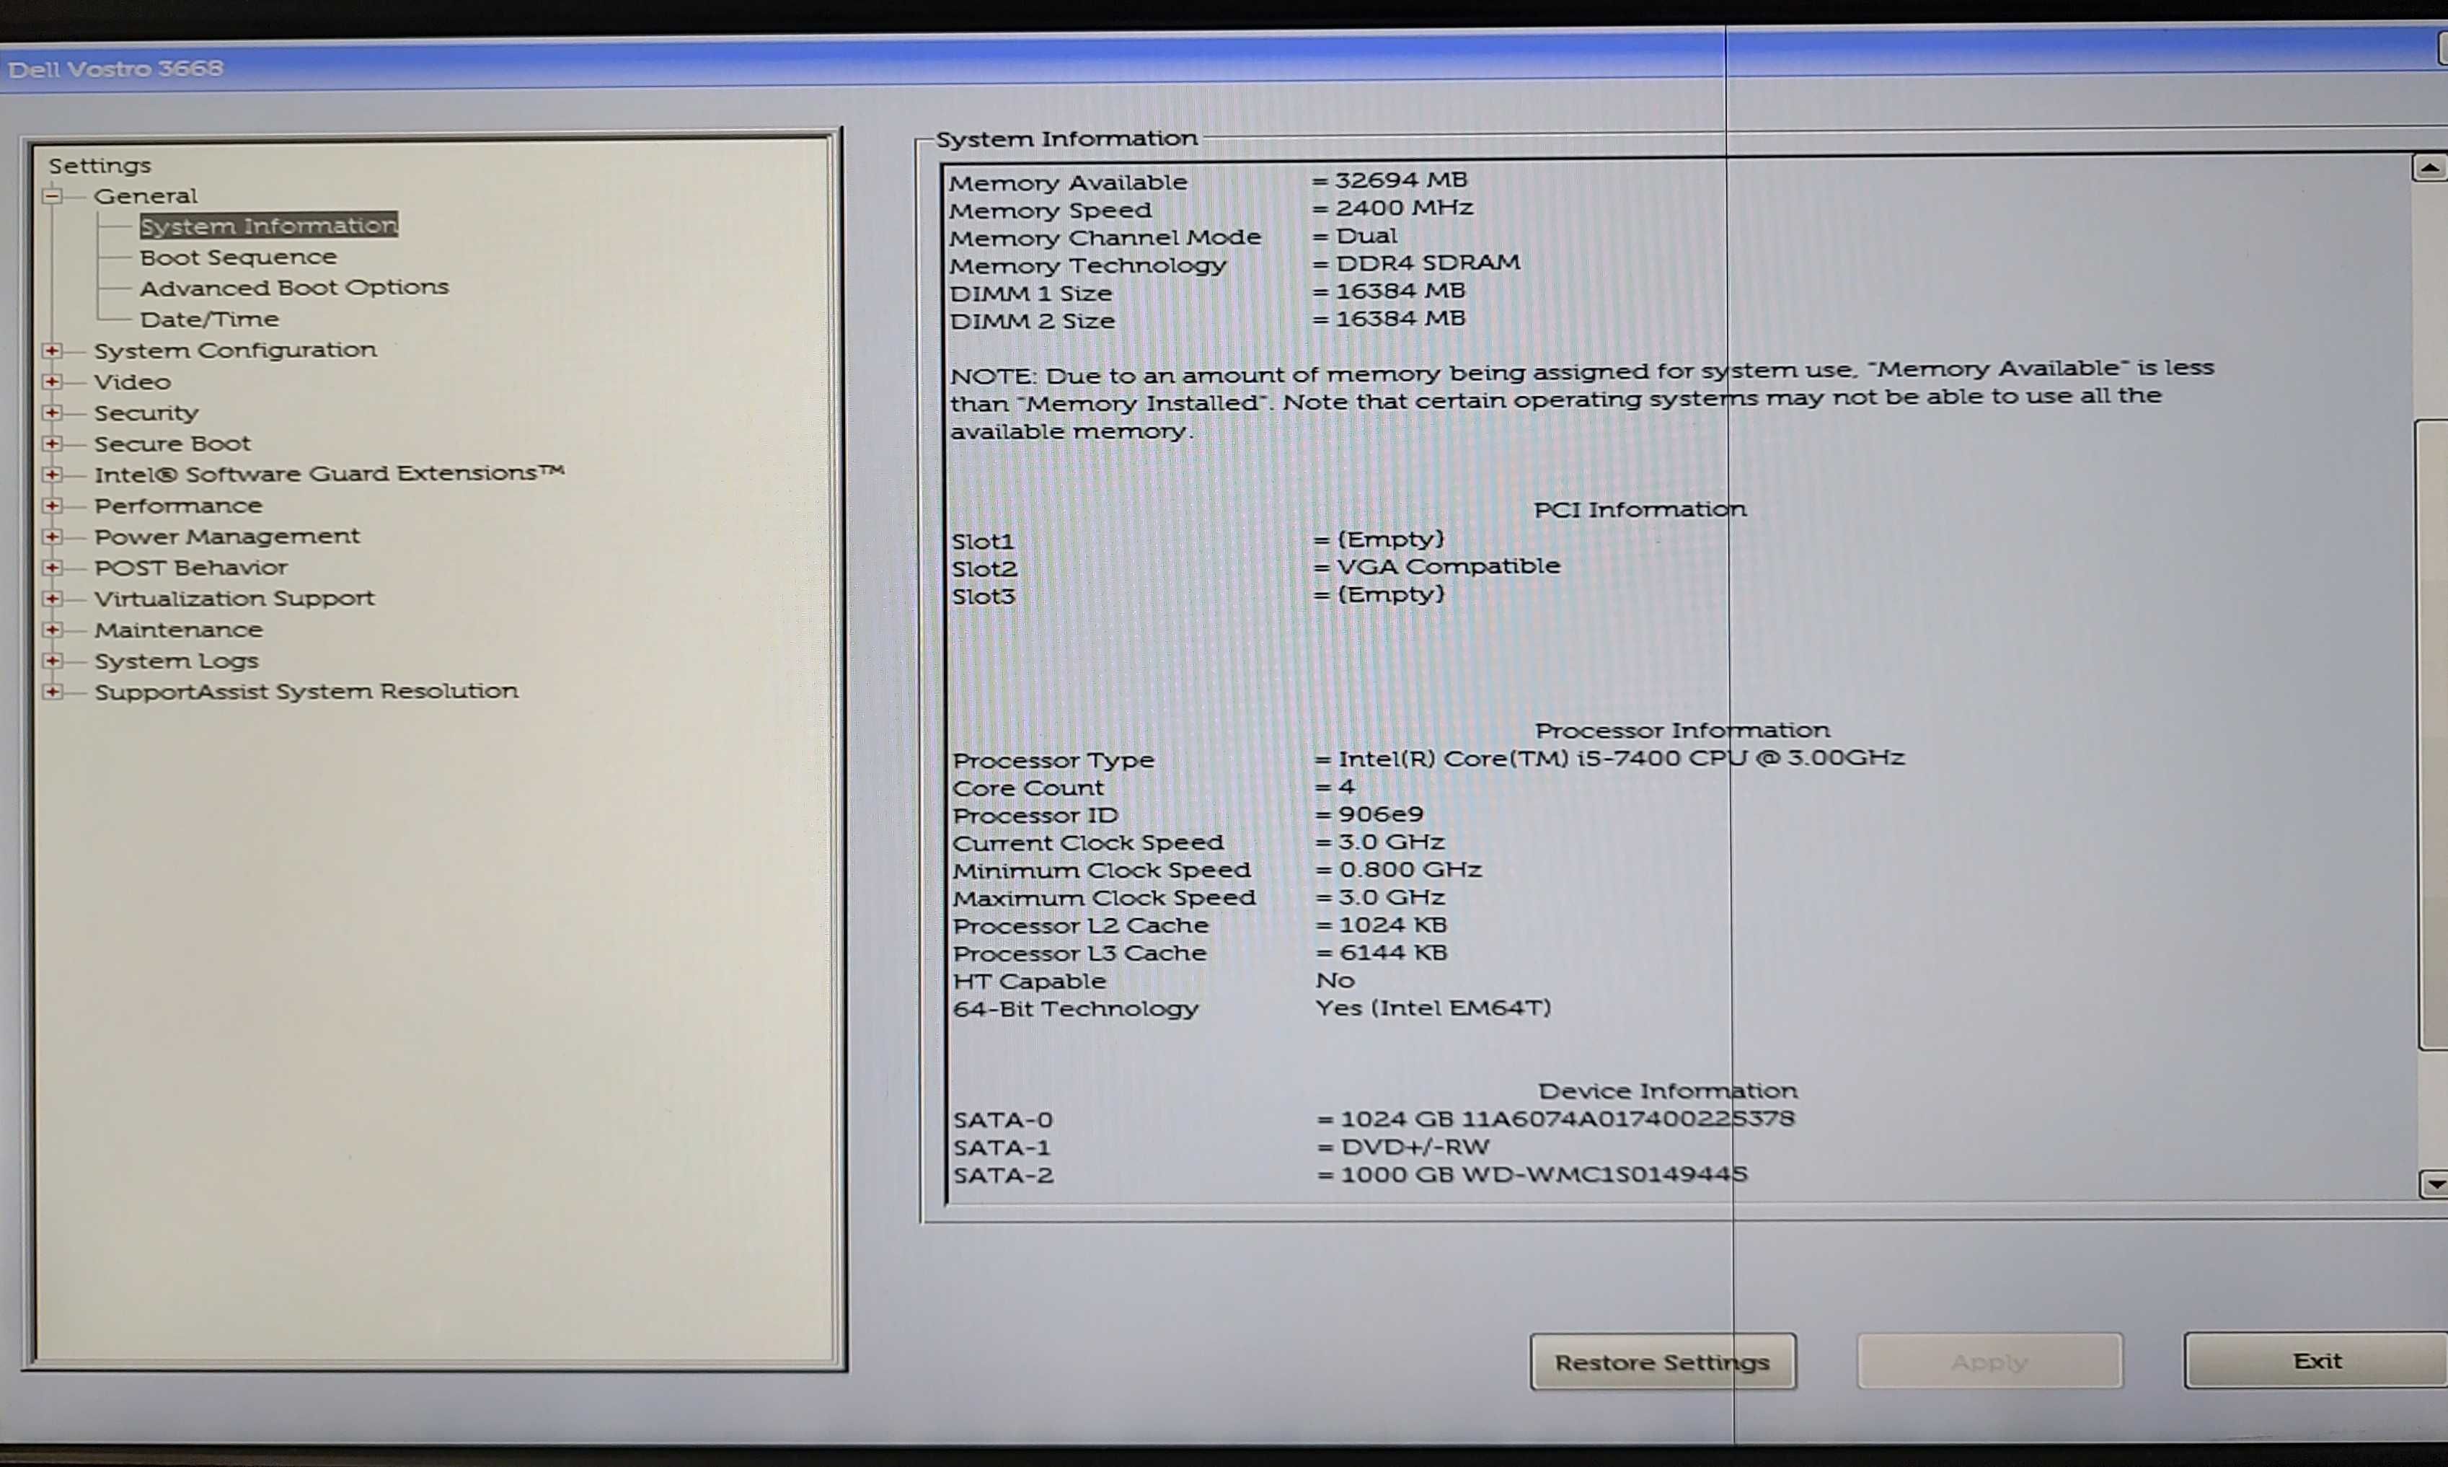2448x1467 pixels.
Task: Collapse the General tree node
Action: click(53, 195)
